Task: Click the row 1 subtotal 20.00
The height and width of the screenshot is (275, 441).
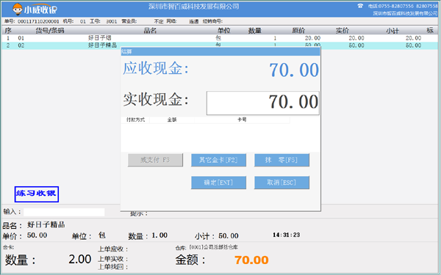Action: pos(413,38)
